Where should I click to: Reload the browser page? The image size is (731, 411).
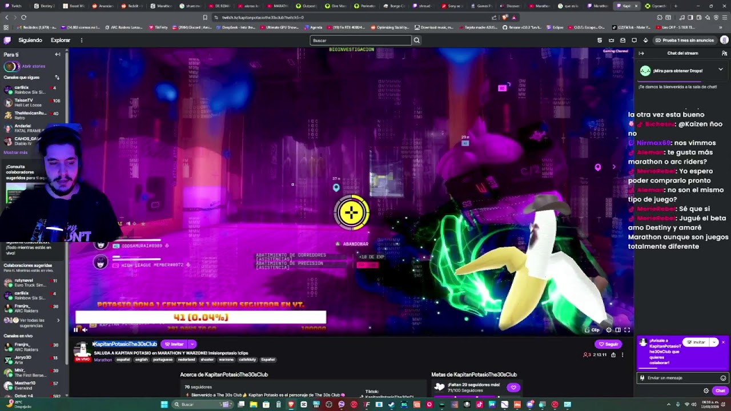(23, 17)
